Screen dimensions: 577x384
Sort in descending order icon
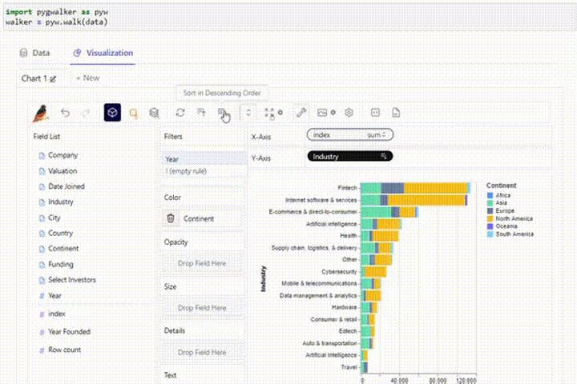tap(222, 113)
